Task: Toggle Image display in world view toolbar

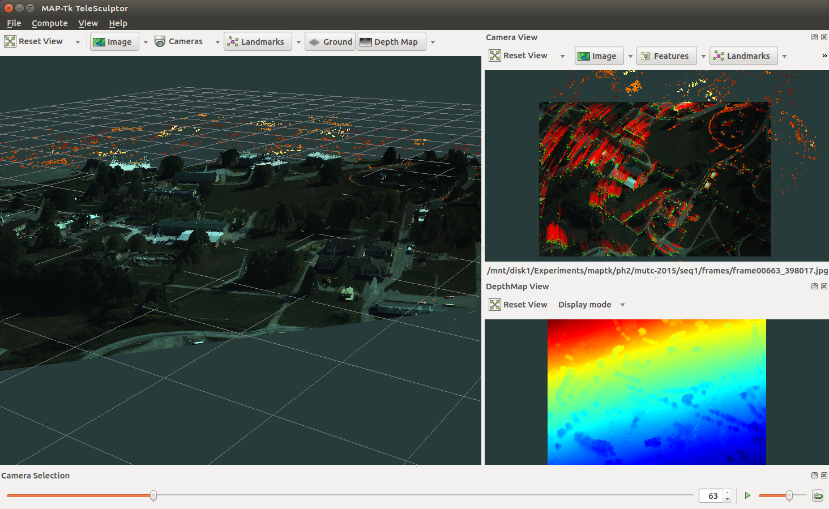Action: (114, 42)
